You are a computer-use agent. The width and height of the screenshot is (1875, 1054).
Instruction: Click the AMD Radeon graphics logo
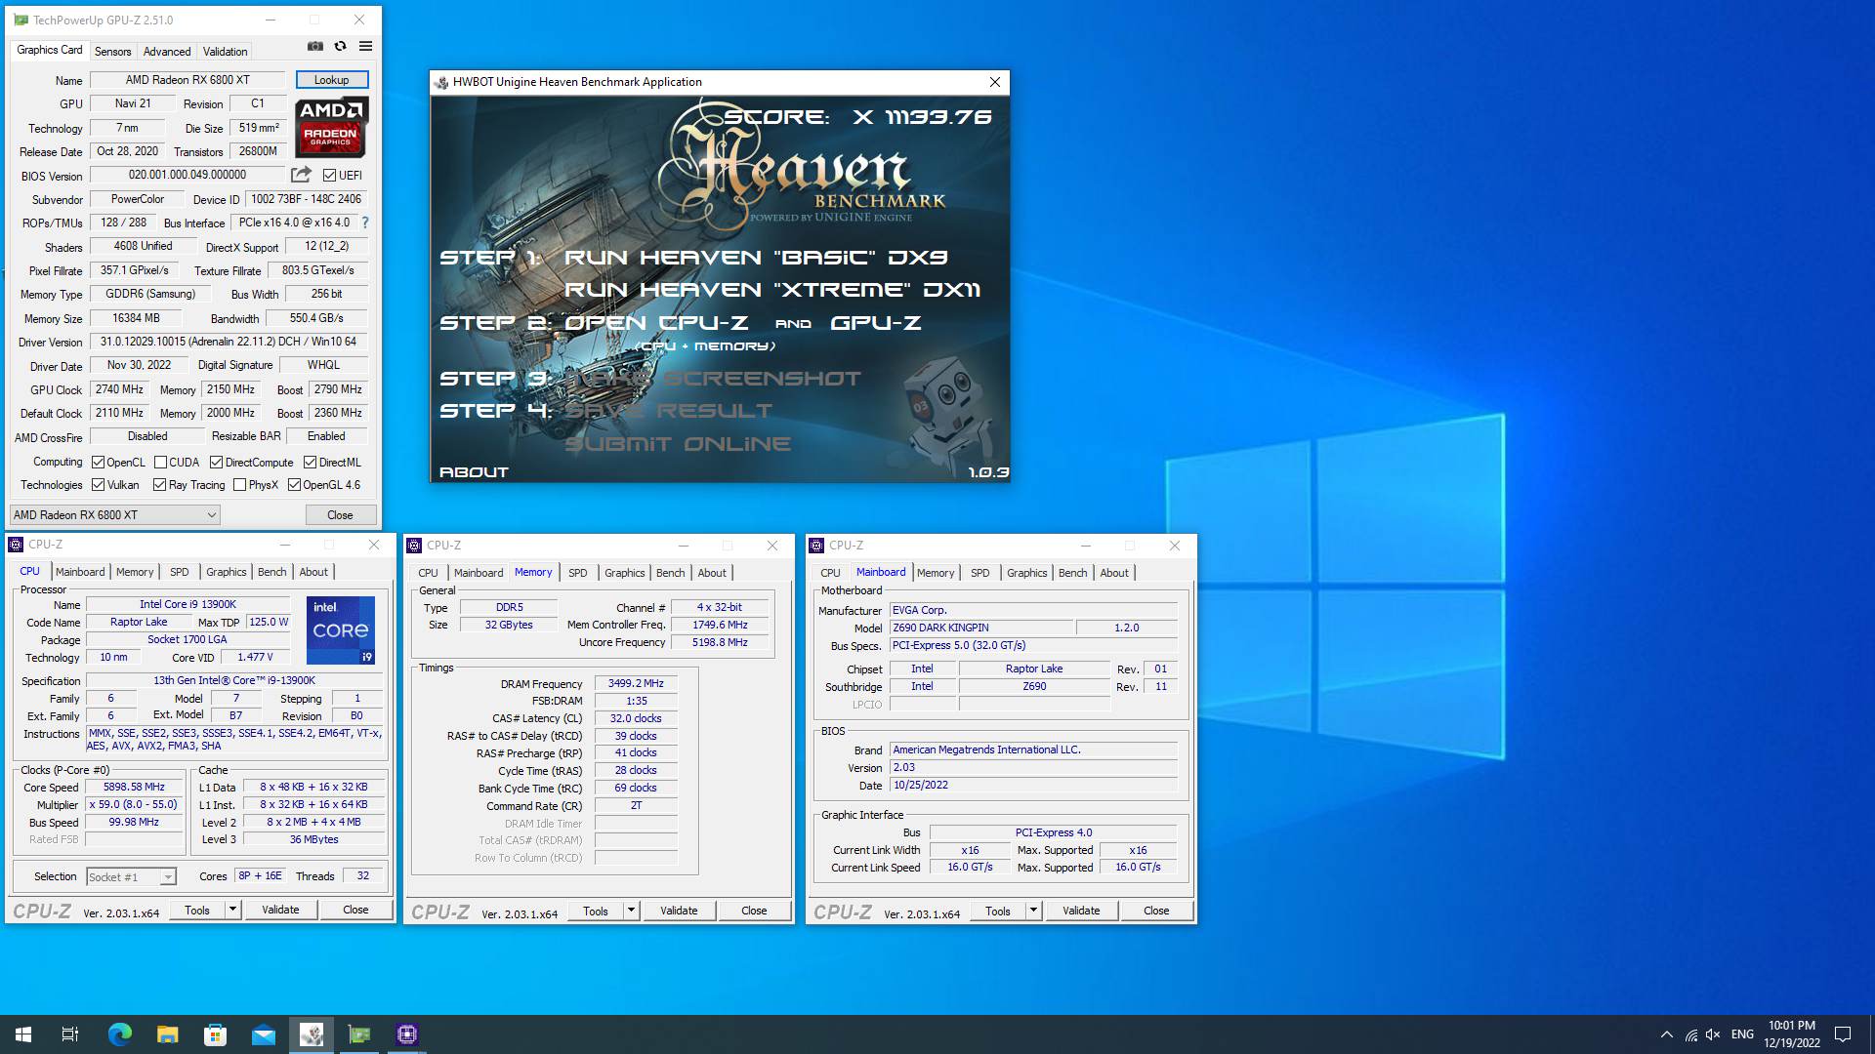[x=332, y=127]
